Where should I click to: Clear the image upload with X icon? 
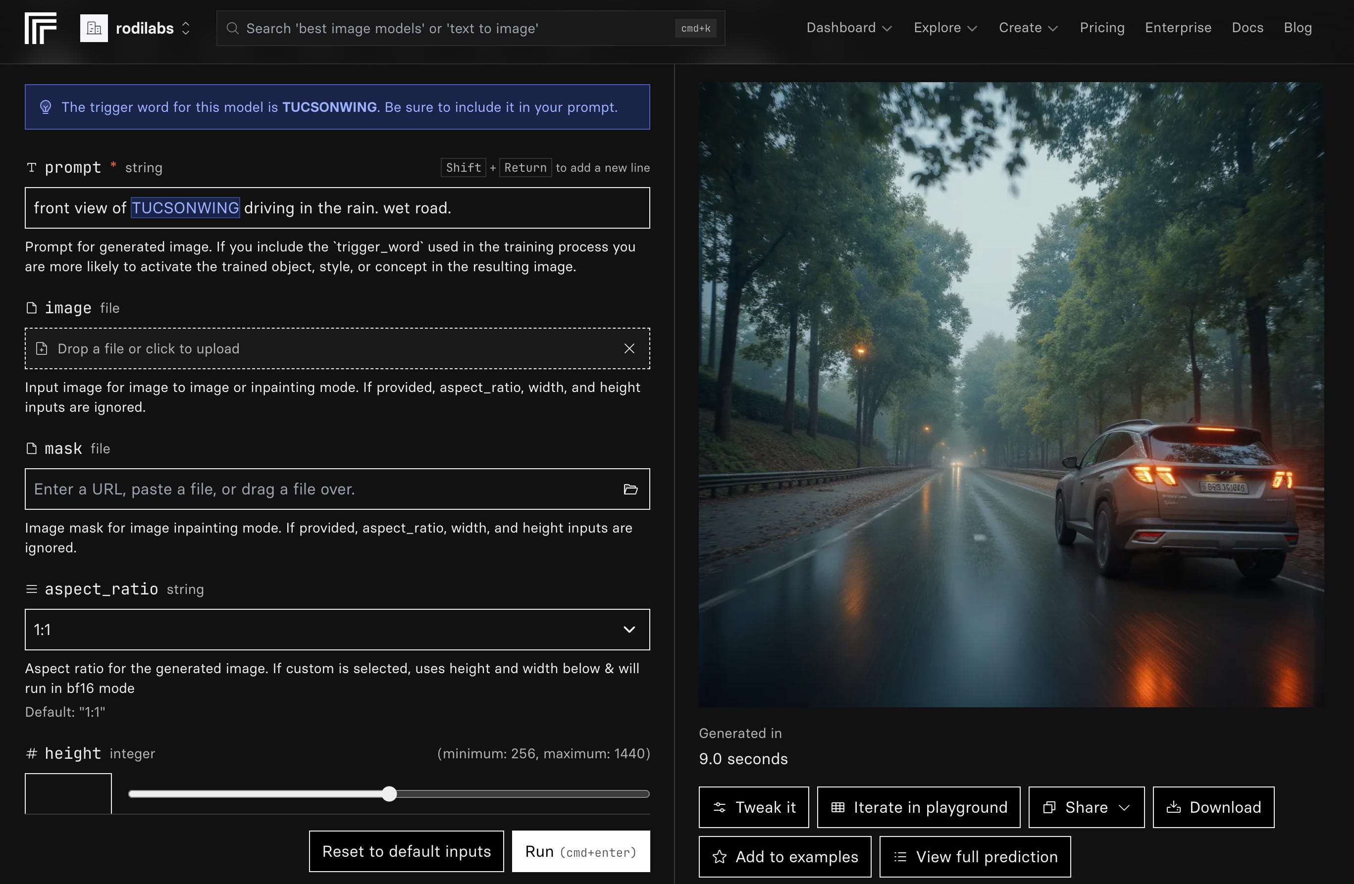(x=629, y=348)
